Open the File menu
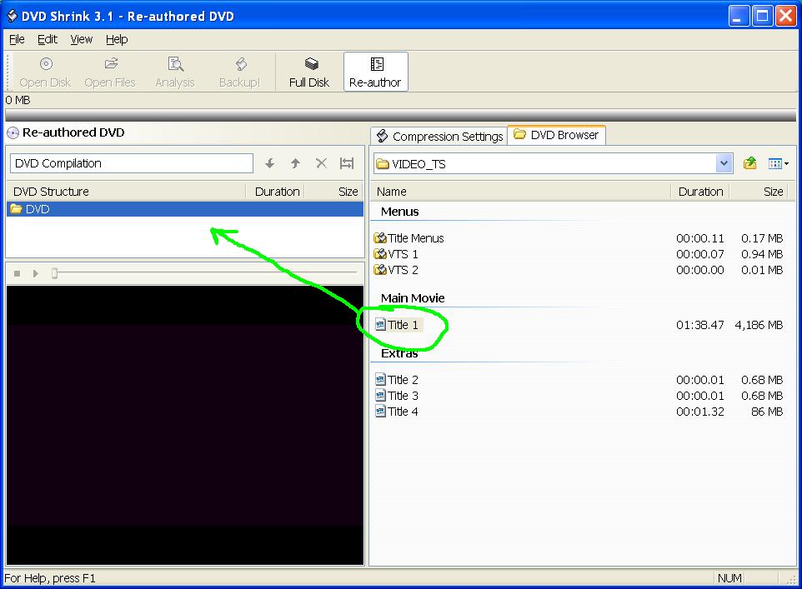 click(17, 39)
